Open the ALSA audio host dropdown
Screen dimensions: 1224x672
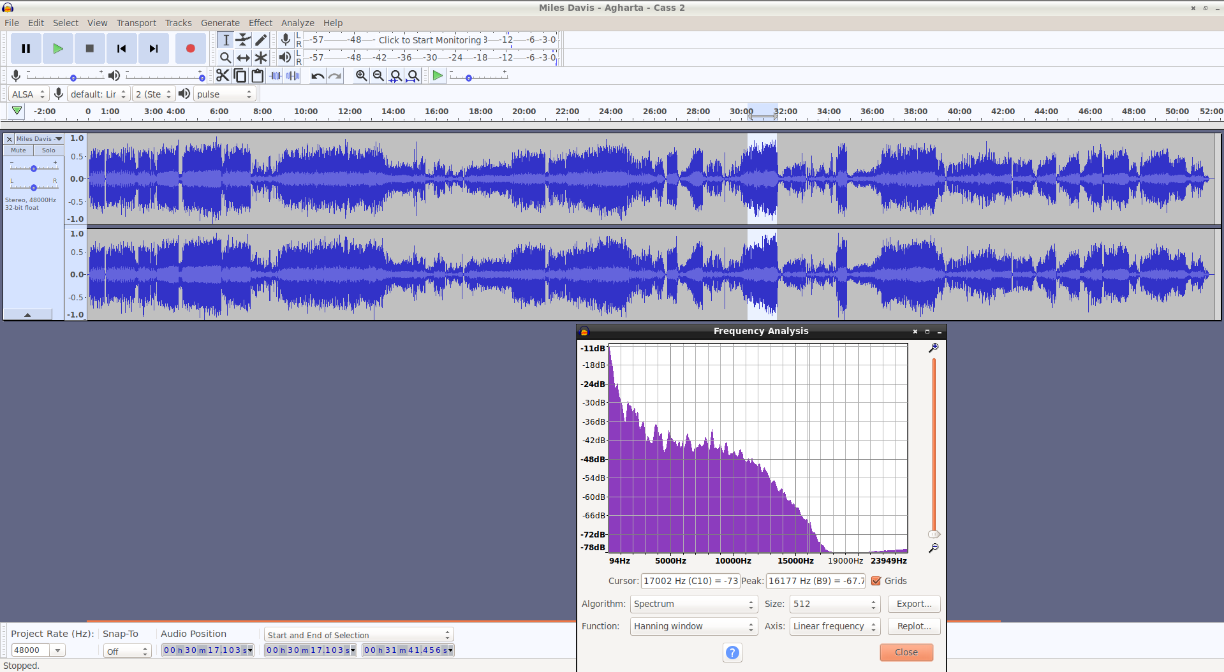(x=29, y=94)
